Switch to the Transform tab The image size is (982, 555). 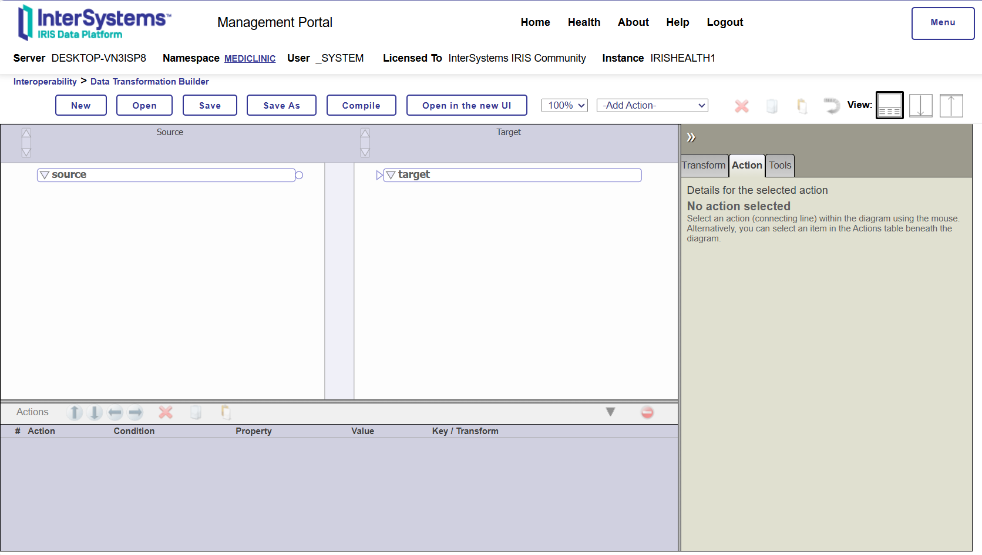704,166
